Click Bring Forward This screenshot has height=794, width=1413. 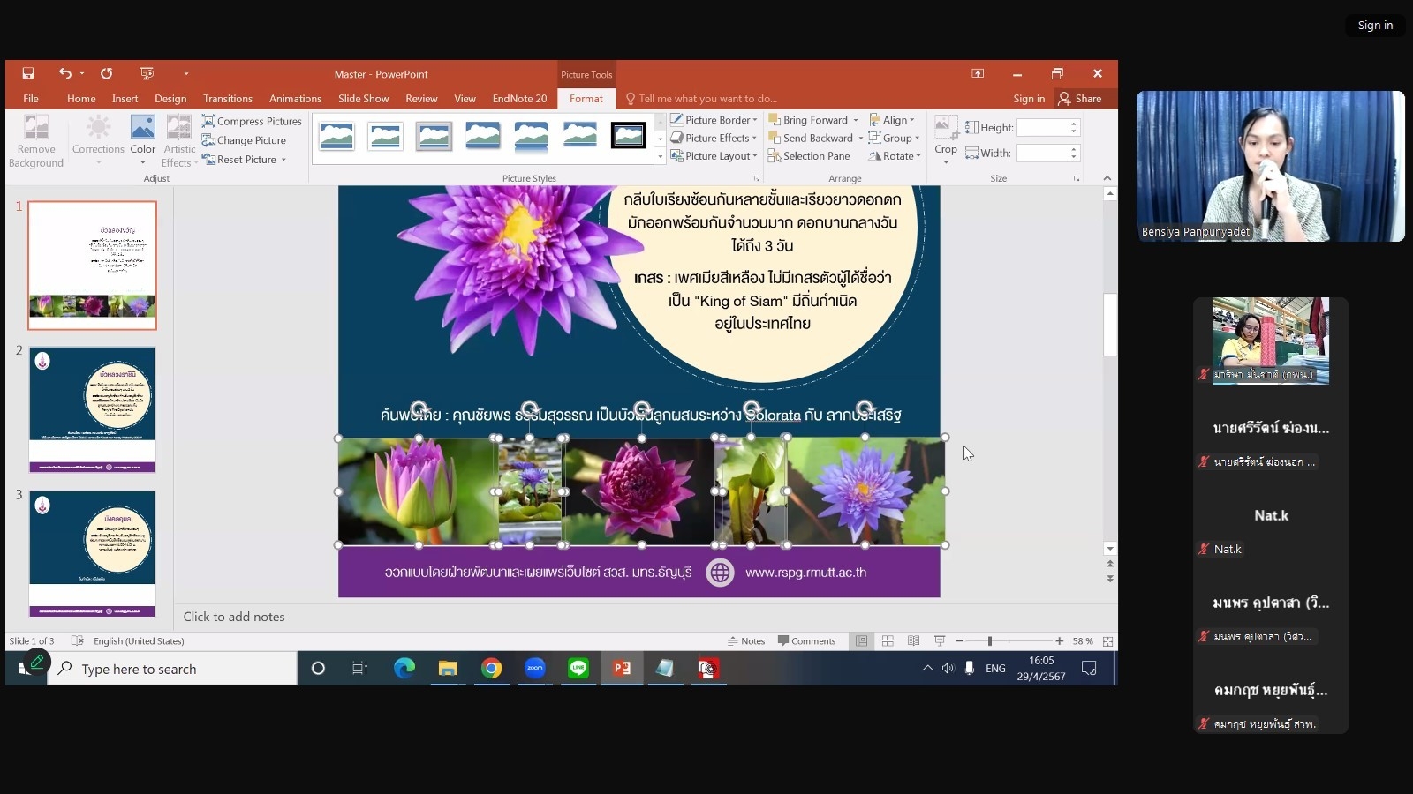(808, 120)
